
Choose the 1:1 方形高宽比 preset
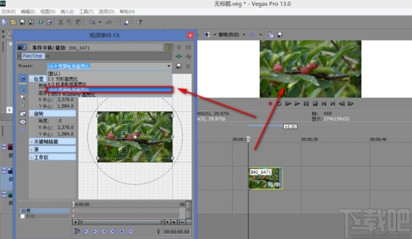pos(109,79)
